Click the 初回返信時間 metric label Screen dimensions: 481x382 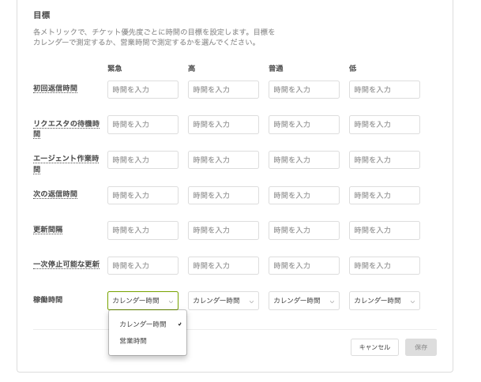[x=55, y=88]
